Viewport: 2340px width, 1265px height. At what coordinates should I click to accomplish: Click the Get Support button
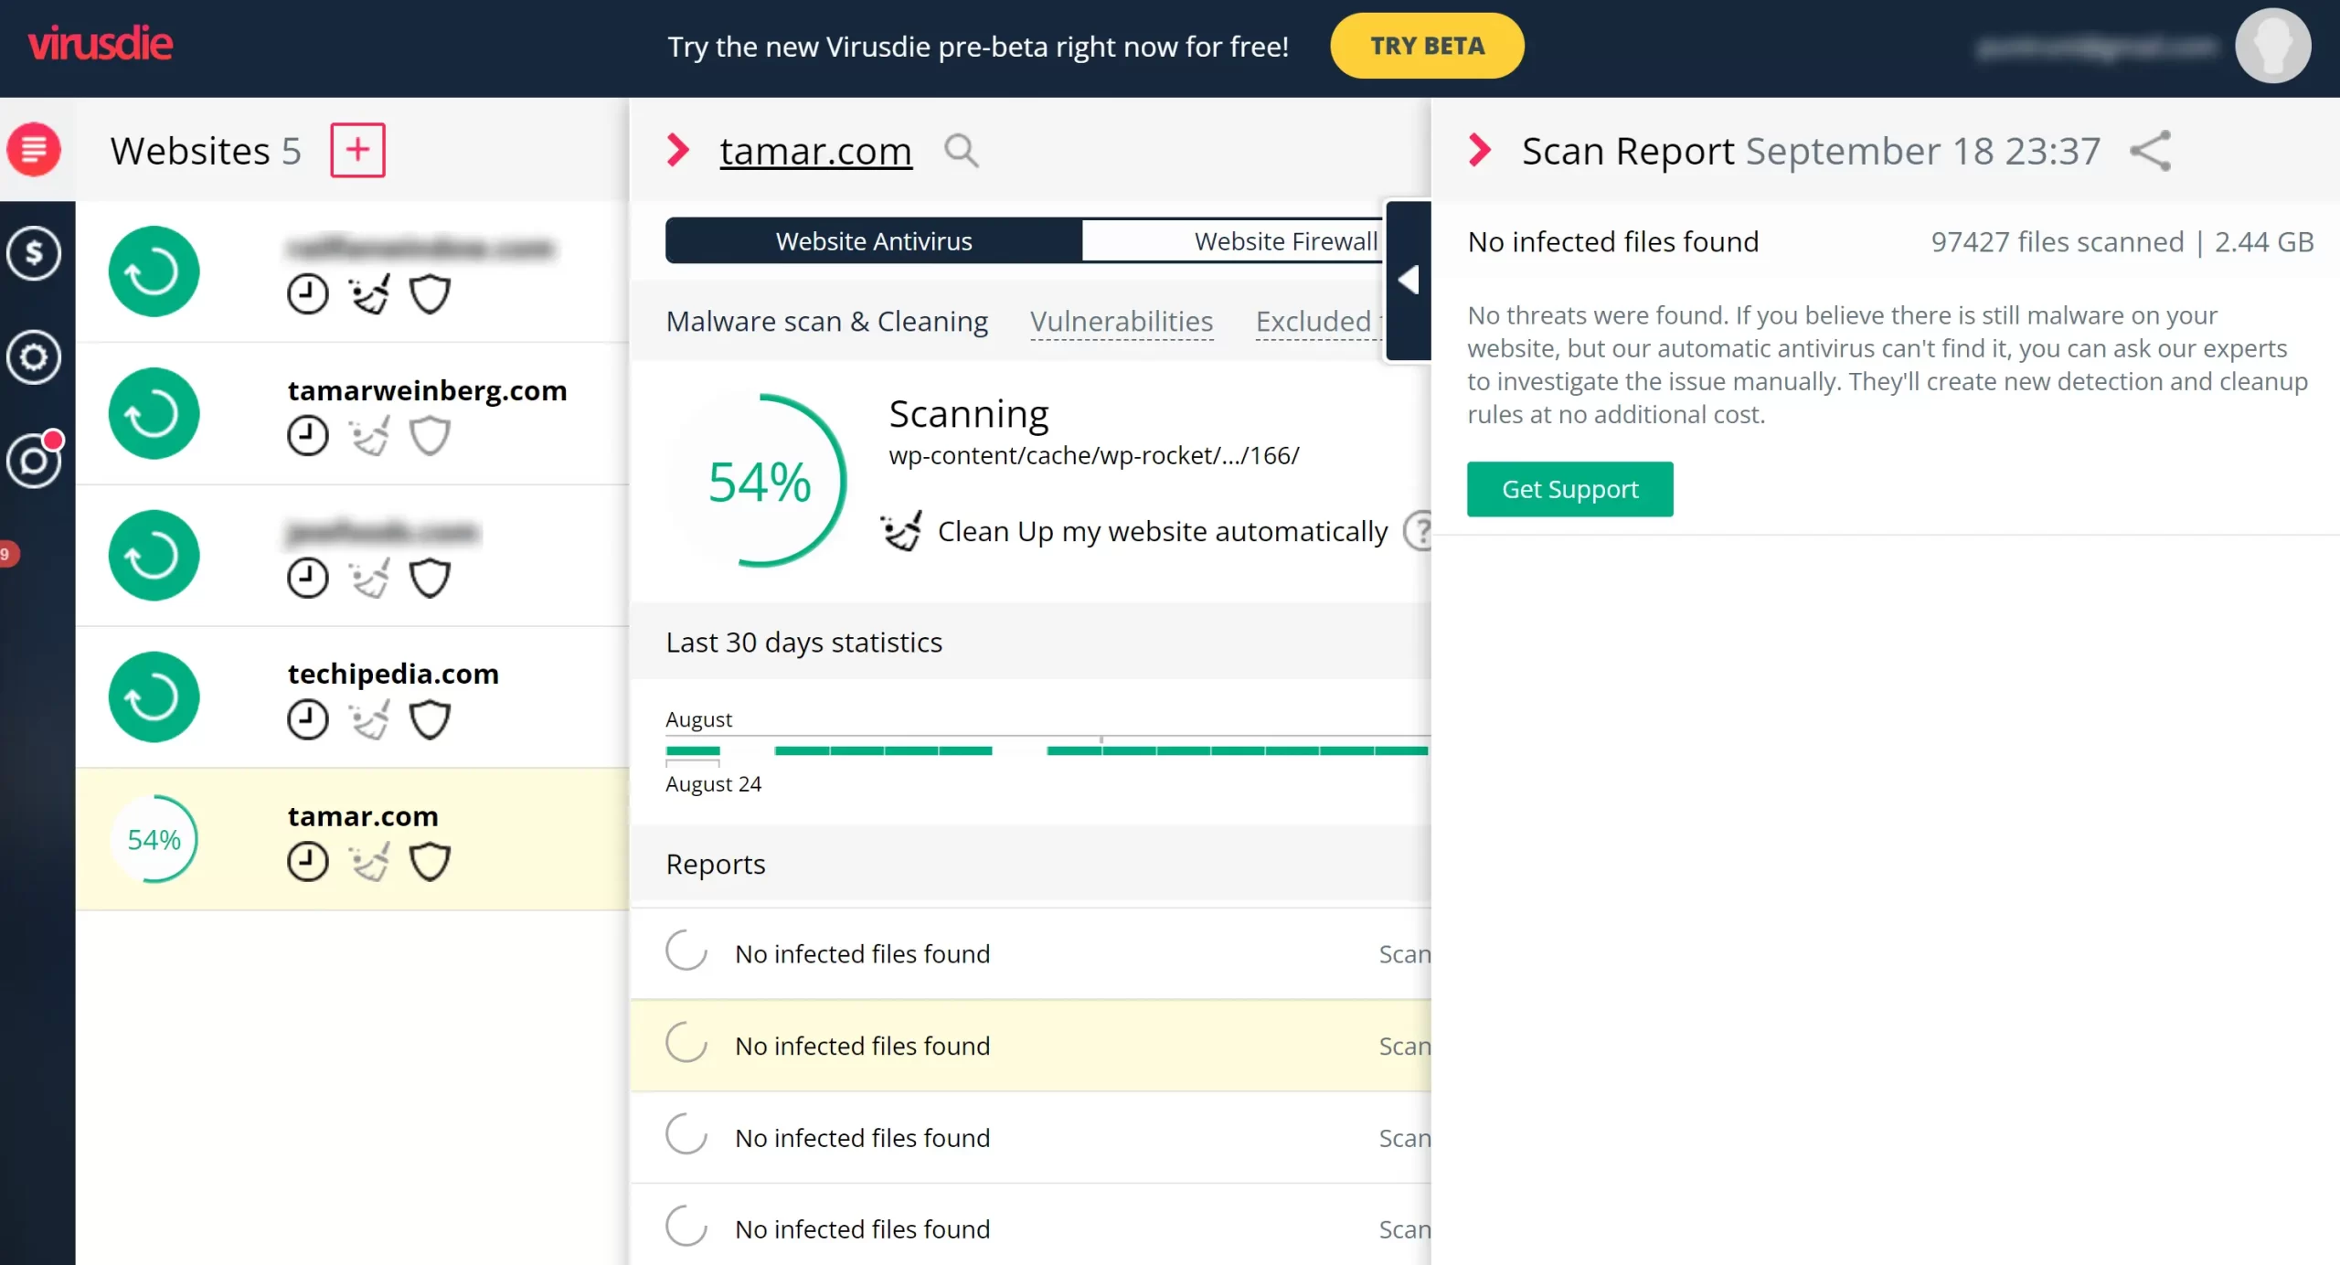[1569, 489]
